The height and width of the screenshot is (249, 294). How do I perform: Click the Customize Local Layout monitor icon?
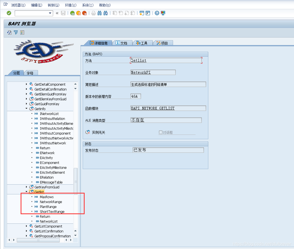point(163,13)
